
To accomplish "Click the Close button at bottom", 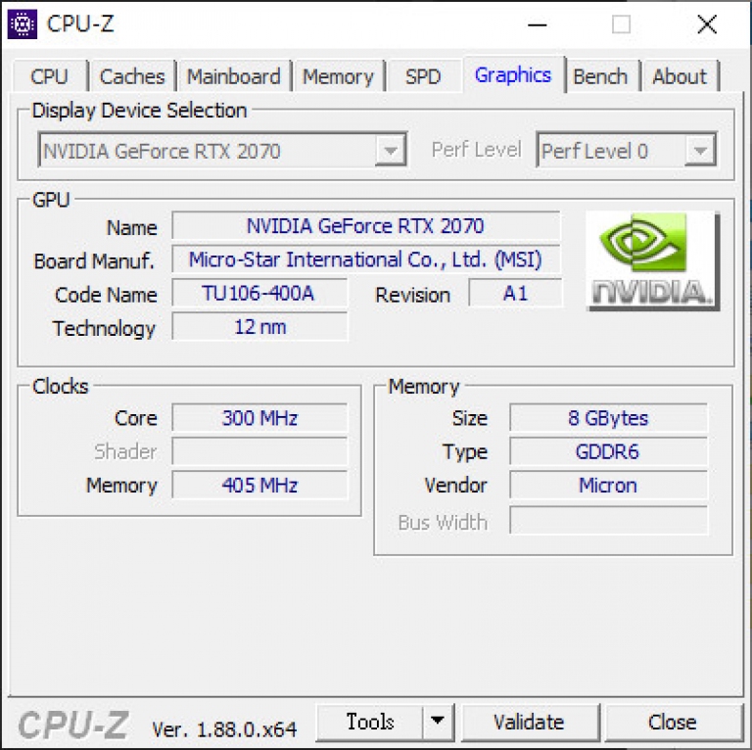I will click(673, 722).
